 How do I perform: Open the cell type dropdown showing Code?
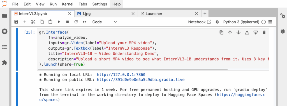point(104,22)
